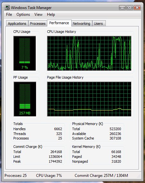Click the Processes value 25 under Totals
This screenshot has height=183, width=145.
[x=60, y=138]
